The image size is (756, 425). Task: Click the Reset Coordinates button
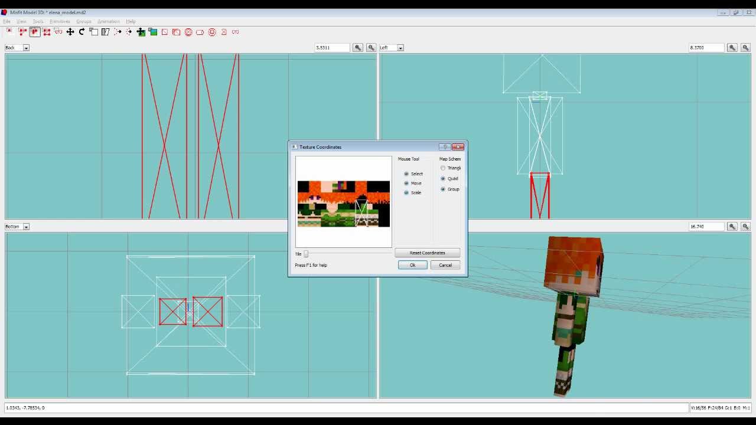(x=428, y=253)
